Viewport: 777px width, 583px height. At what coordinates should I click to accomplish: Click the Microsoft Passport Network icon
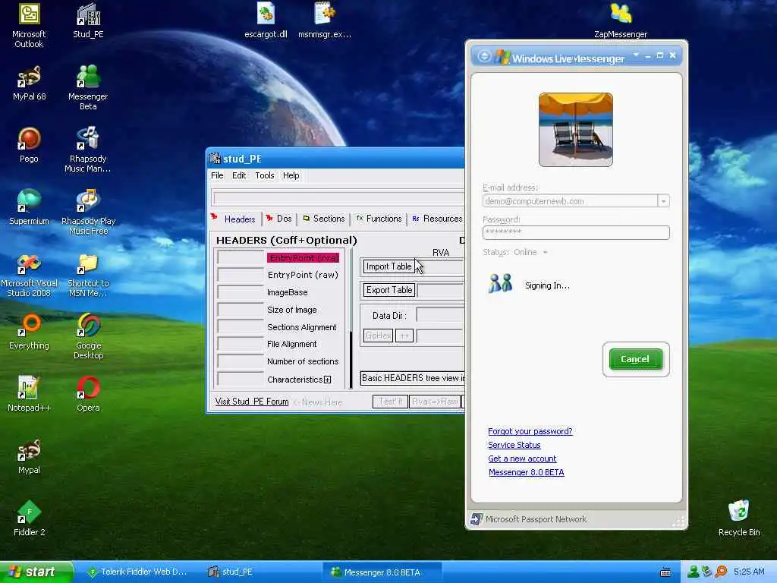point(477,519)
